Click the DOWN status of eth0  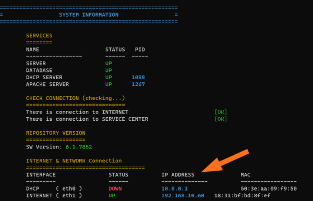click(x=115, y=189)
